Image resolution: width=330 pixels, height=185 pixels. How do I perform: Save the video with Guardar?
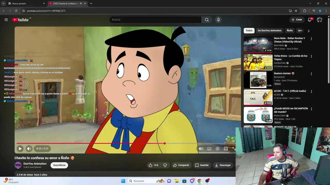point(202,165)
